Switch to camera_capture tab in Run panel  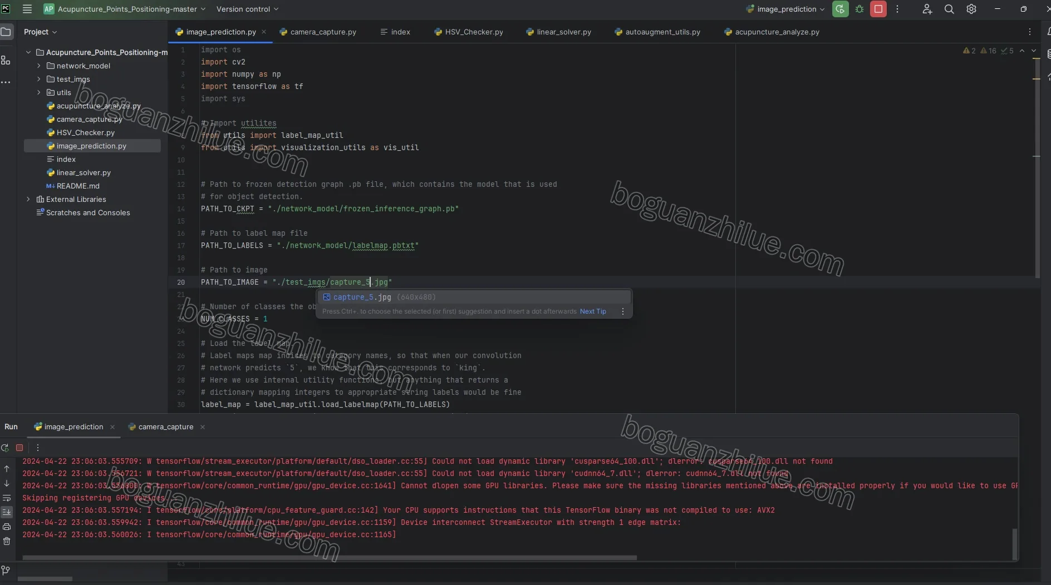(166, 427)
